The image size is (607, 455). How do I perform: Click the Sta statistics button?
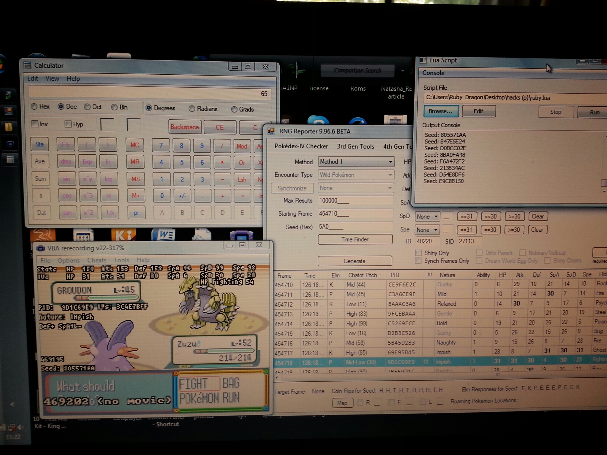point(39,144)
